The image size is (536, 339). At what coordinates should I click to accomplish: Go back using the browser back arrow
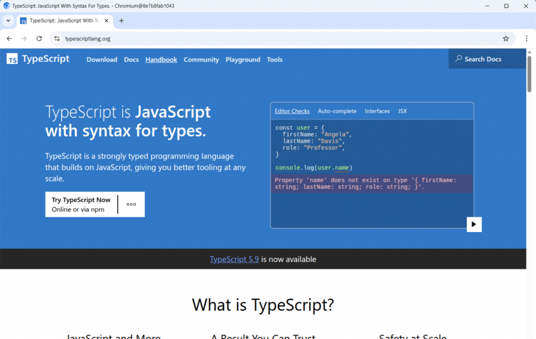pos(9,39)
